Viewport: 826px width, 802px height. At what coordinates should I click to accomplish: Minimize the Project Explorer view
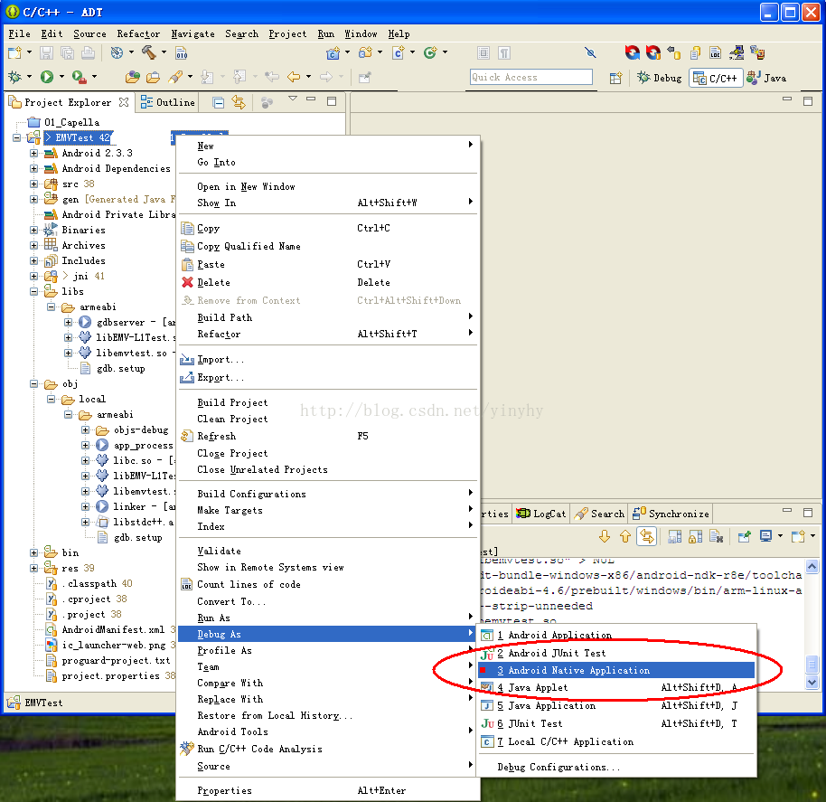tap(311, 99)
